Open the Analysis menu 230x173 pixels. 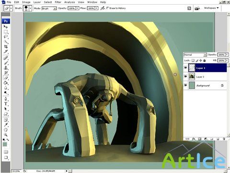(69, 2)
